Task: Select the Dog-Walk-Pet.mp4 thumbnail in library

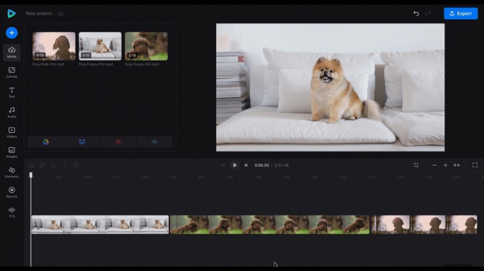Action: point(54,46)
